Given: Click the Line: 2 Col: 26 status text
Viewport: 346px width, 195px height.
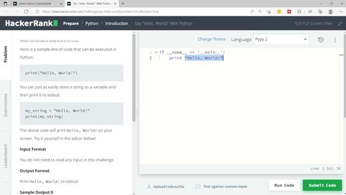Looking at the screenshot, I should tap(325, 168).
